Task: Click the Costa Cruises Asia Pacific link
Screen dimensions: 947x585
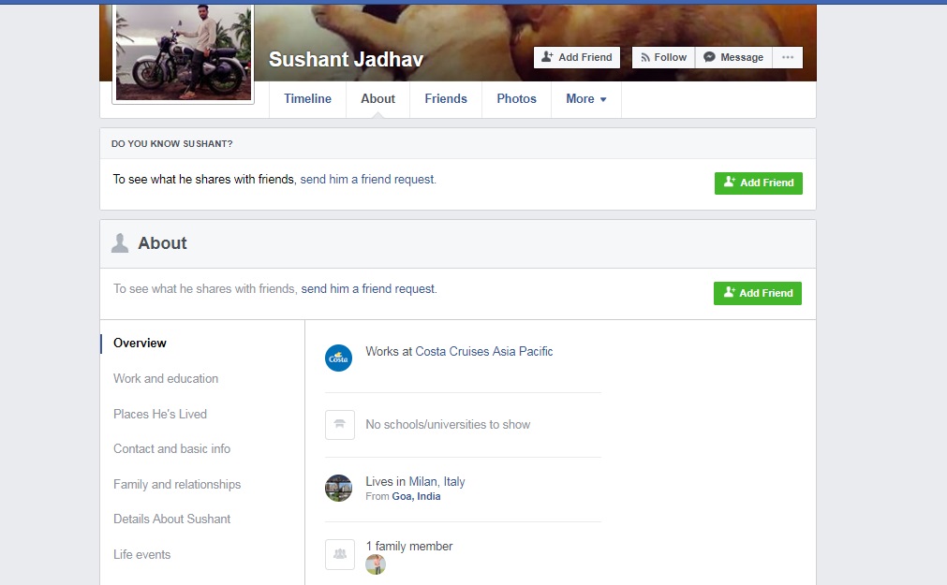Action: pyautogui.click(x=483, y=352)
